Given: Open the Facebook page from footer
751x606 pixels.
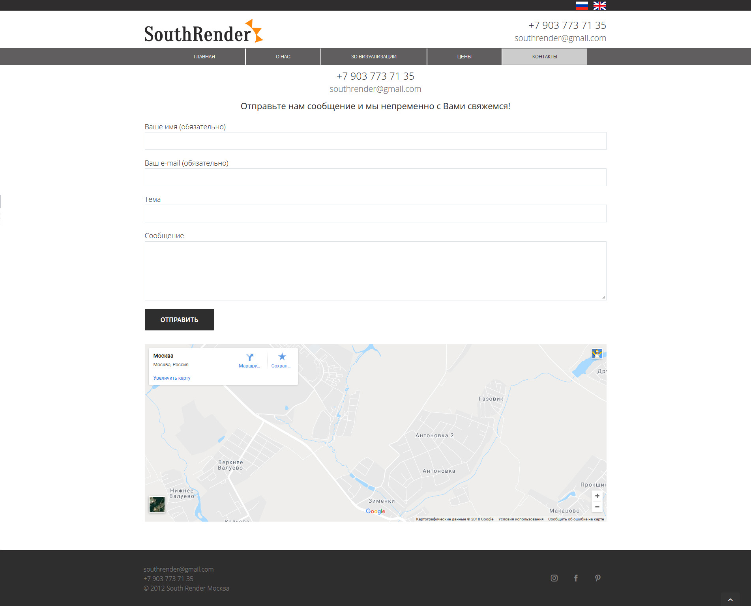Looking at the screenshot, I should point(576,578).
